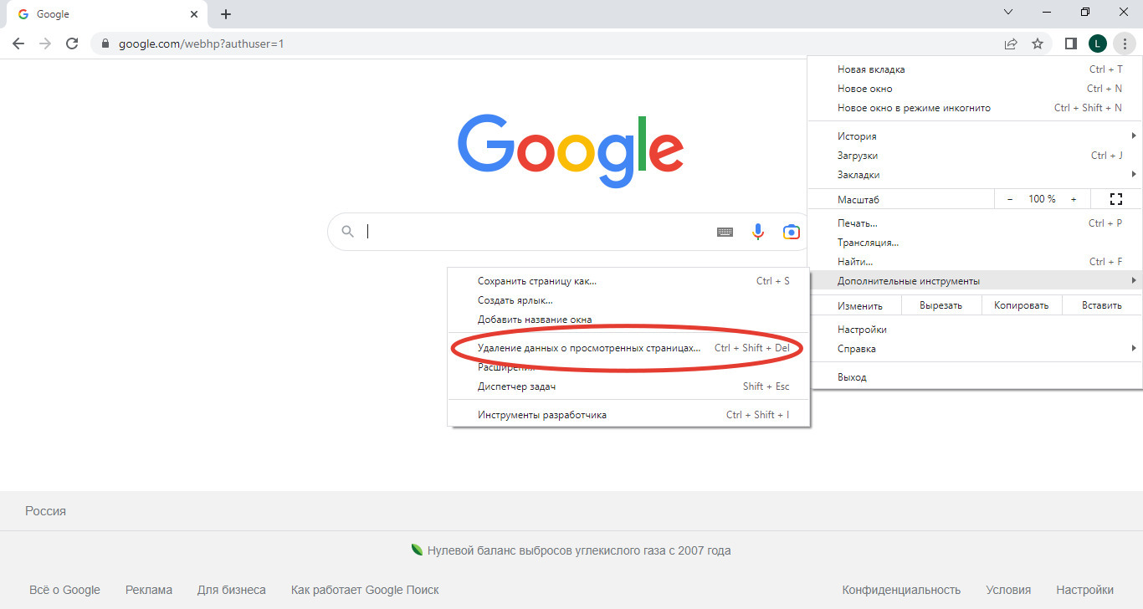1143x609 pixels.
Task: Bookmark this page with the star icon
Action: [1038, 43]
